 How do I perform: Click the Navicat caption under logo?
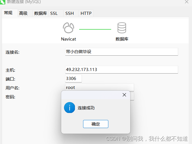[68, 39]
